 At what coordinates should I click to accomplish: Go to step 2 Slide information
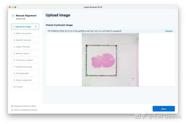click(x=25, y=33)
